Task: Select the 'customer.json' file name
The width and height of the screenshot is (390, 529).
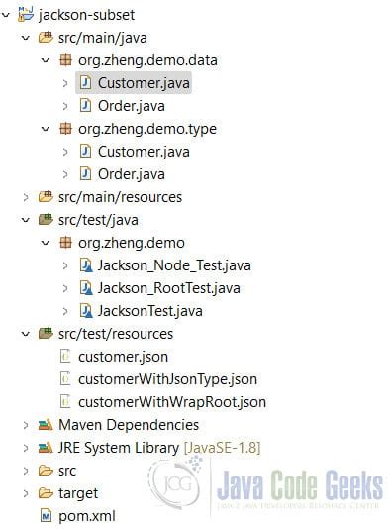Action: [124, 357]
